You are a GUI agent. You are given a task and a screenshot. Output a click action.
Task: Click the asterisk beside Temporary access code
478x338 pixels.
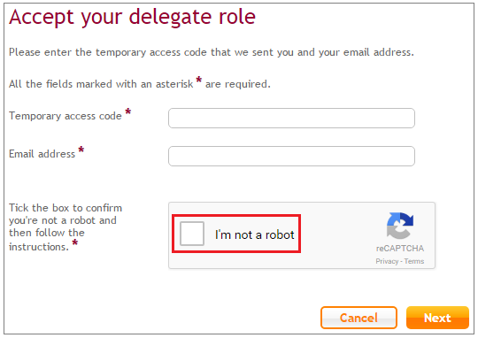point(128,111)
